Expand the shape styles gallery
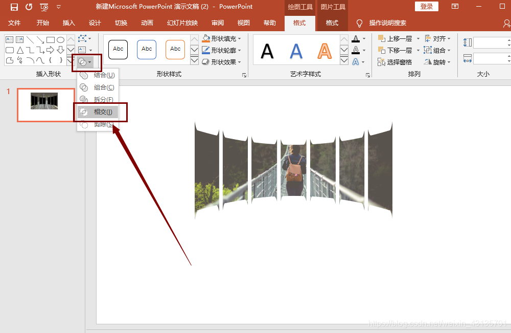The height and width of the screenshot is (333, 511). 194,60
